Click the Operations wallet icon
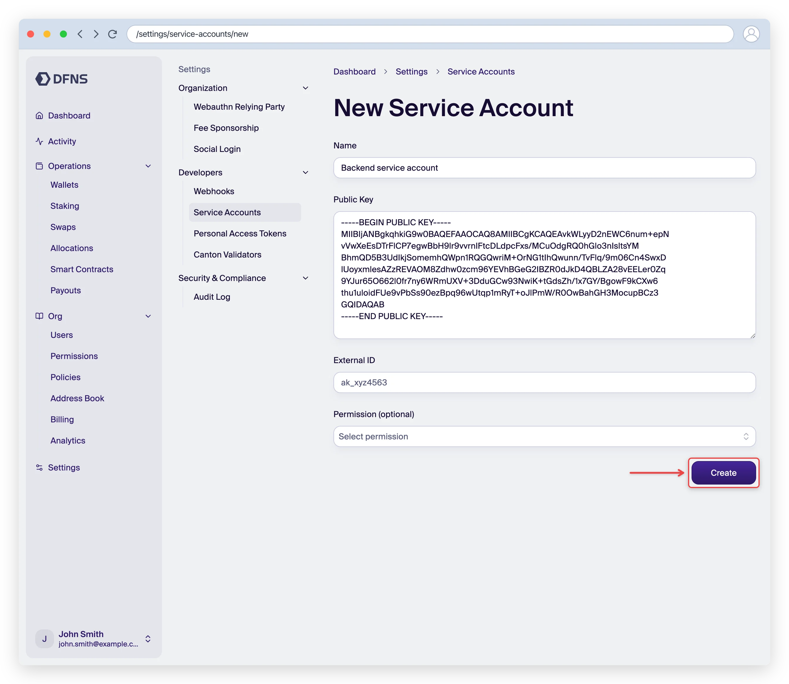This screenshot has height=684, width=789. pyautogui.click(x=39, y=166)
